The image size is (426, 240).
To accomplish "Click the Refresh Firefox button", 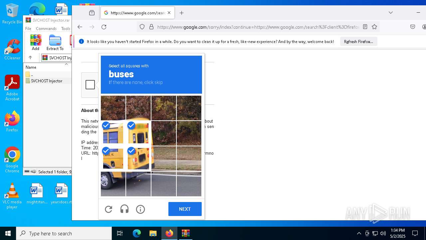I will coord(358,42).
